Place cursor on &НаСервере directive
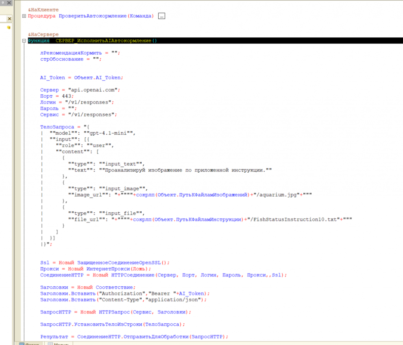The image size is (403, 345). [x=43, y=35]
